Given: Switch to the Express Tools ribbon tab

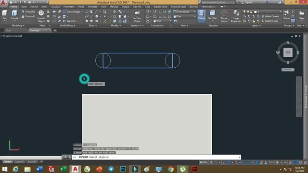Looking at the screenshot, I should click(x=160, y=7).
